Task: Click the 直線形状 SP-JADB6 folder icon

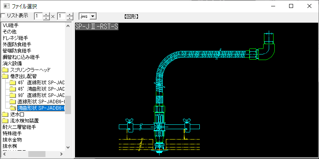Action: coord(13,101)
